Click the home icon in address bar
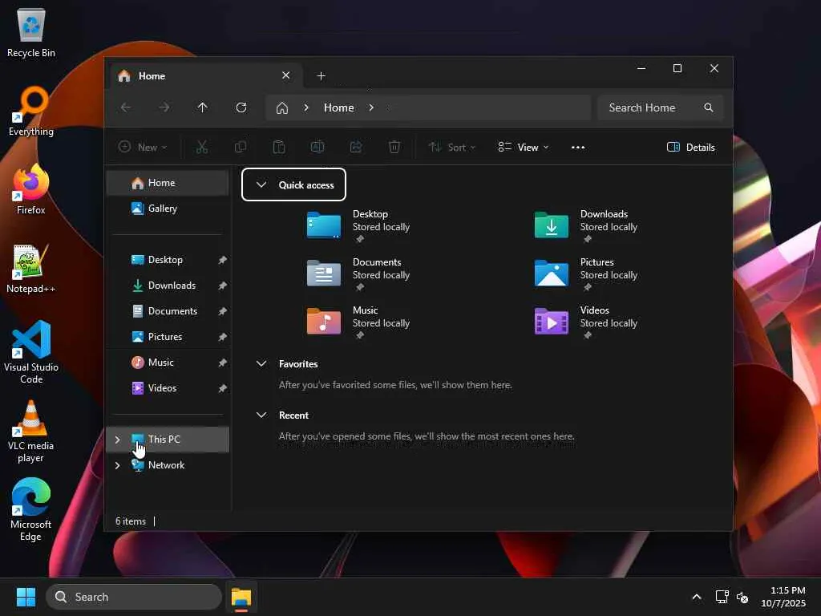Viewport: 821px width, 616px height. (282, 108)
